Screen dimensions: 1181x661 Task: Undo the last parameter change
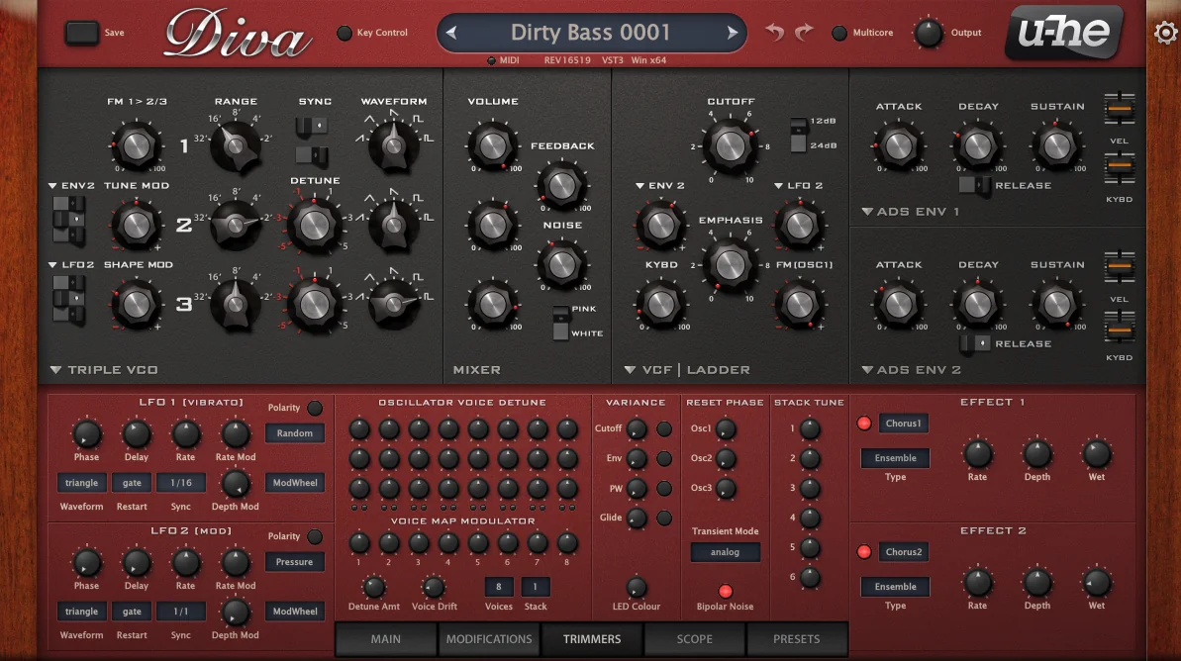click(x=774, y=33)
